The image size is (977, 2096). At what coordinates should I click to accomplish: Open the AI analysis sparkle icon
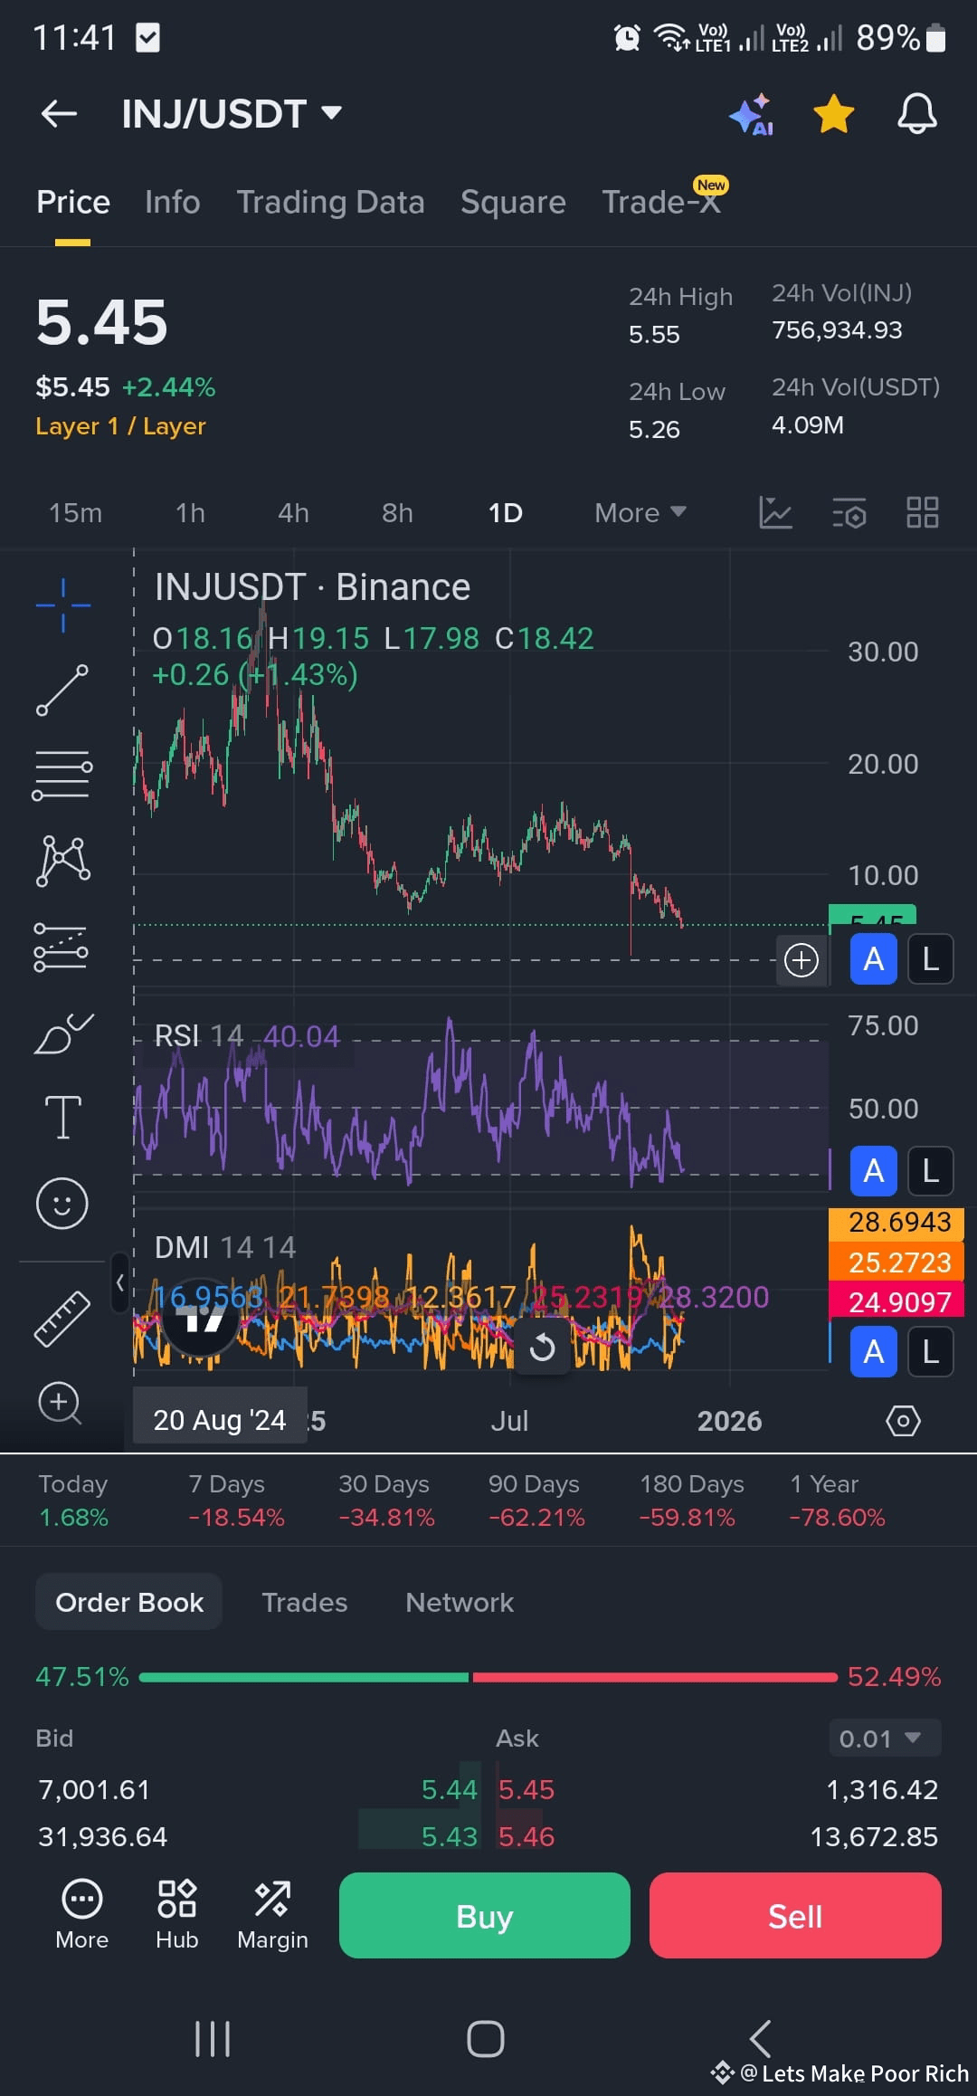[x=752, y=114]
